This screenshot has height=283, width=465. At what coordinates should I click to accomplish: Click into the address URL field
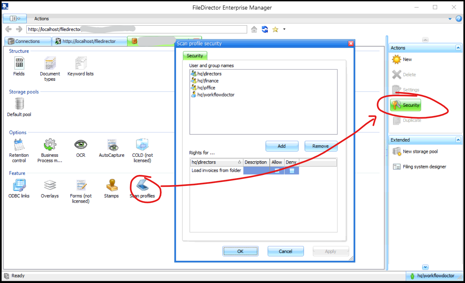click(x=136, y=29)
